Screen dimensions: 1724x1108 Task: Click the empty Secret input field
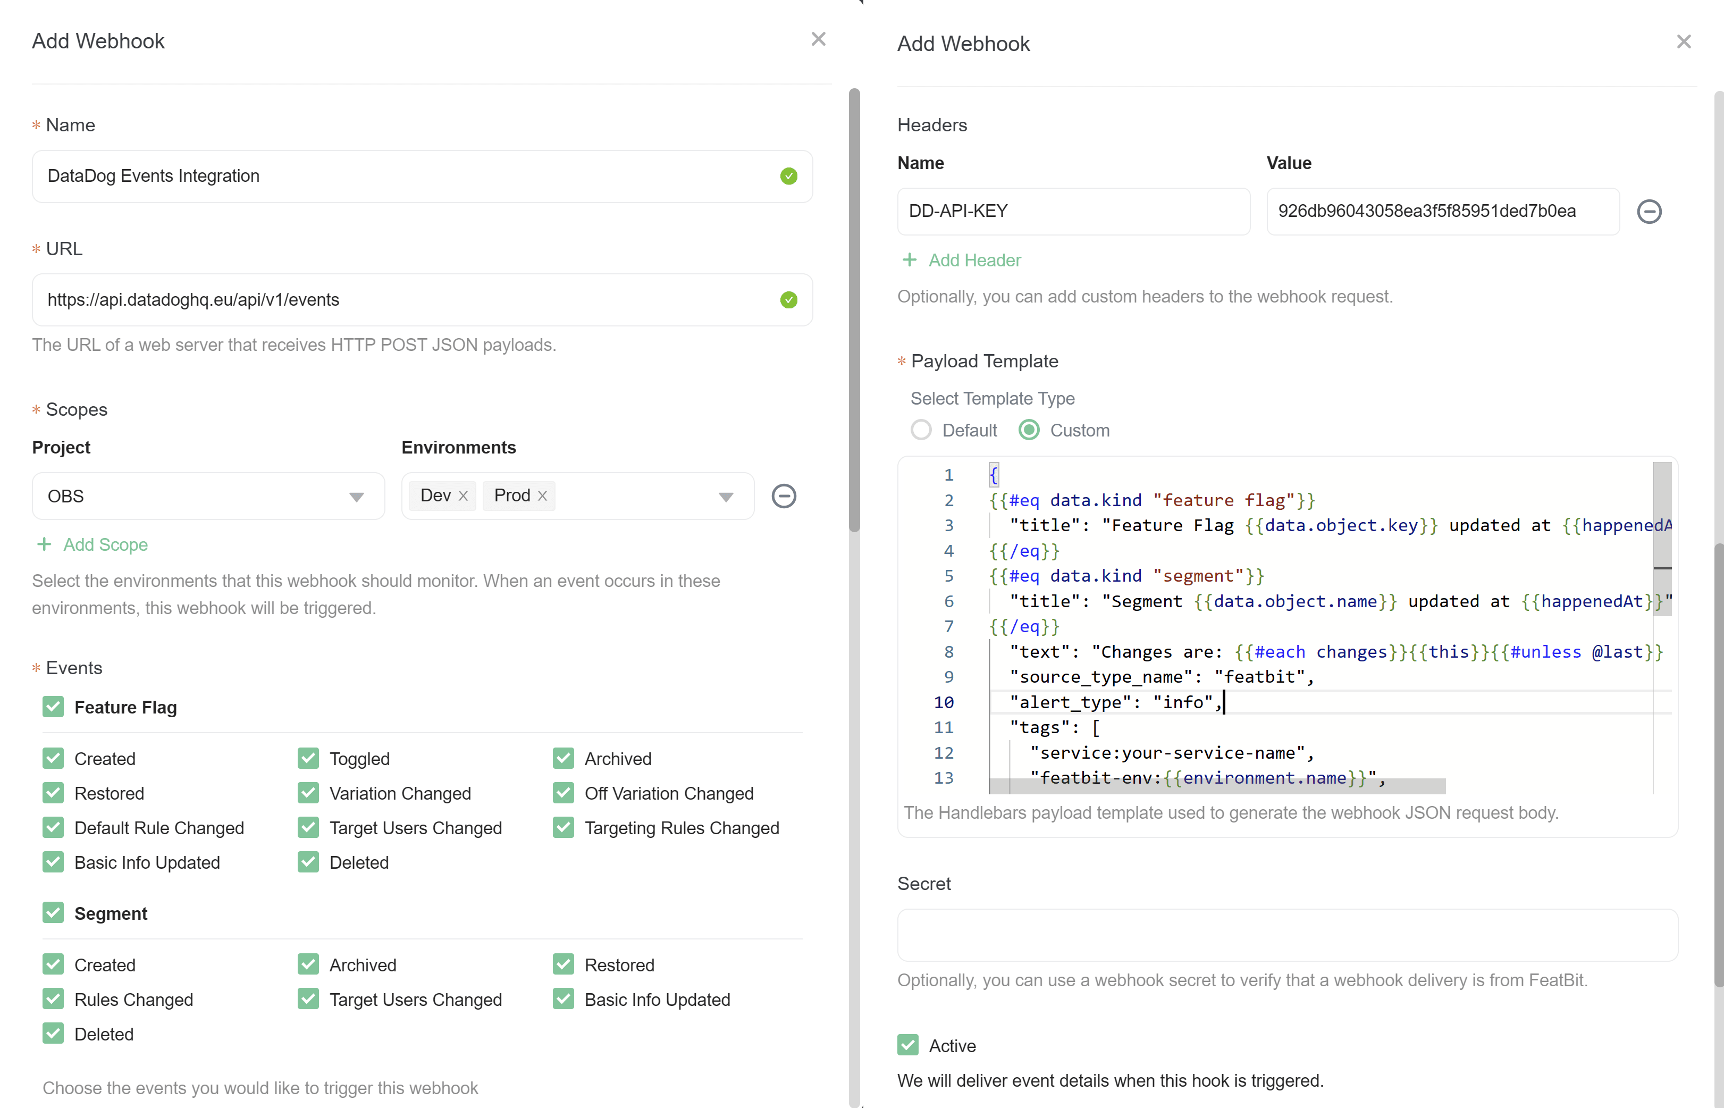pos(1286,935)
